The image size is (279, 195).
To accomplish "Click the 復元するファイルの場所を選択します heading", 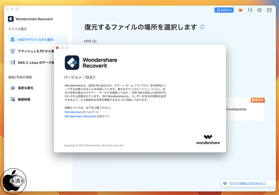I will 140,27.
